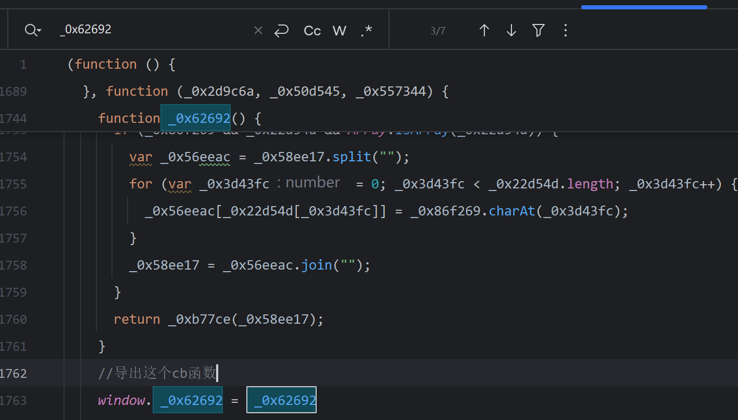Click the 'for' keyword on line 1755
The height and width of the screenshot is (420, 738).
141,184
